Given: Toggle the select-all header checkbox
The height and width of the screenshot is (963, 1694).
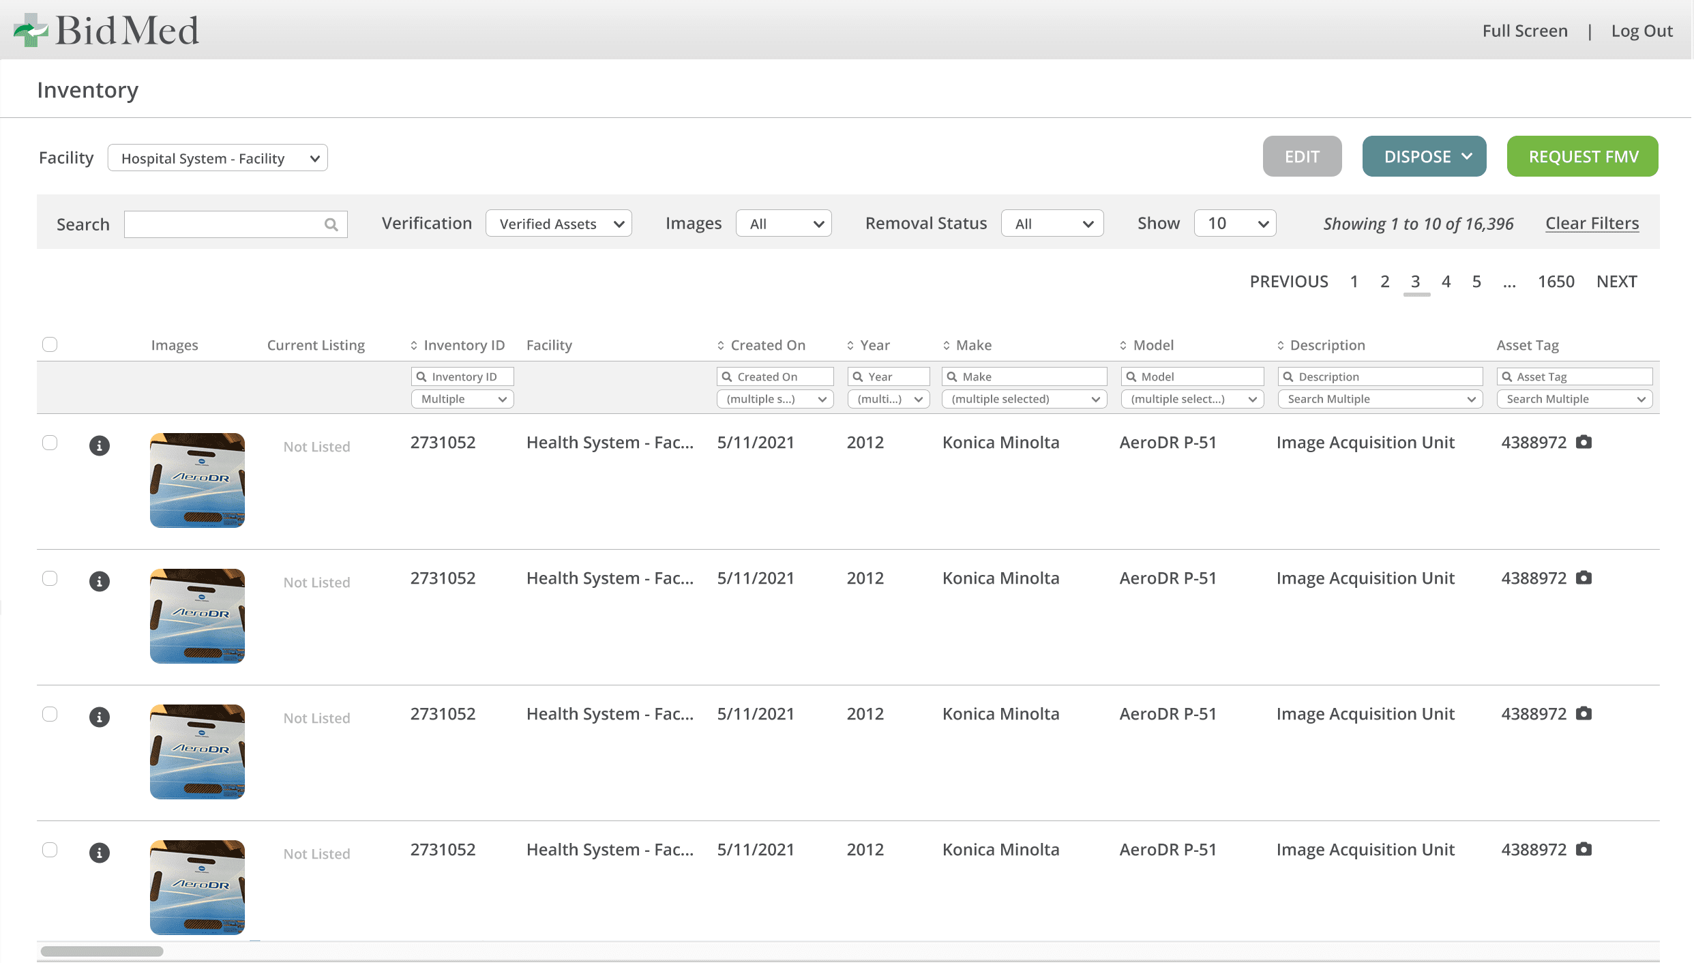Looking at the screenshot, I should [50, 344].
